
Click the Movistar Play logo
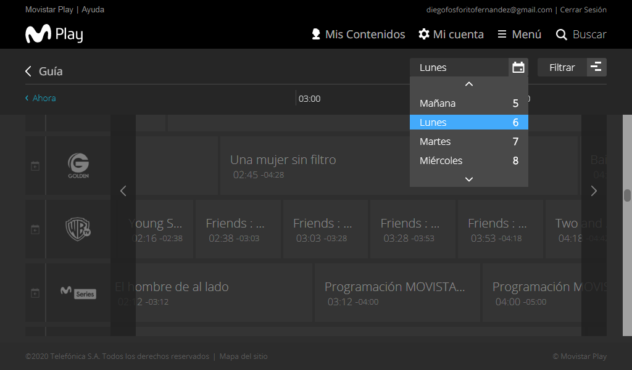54,34
